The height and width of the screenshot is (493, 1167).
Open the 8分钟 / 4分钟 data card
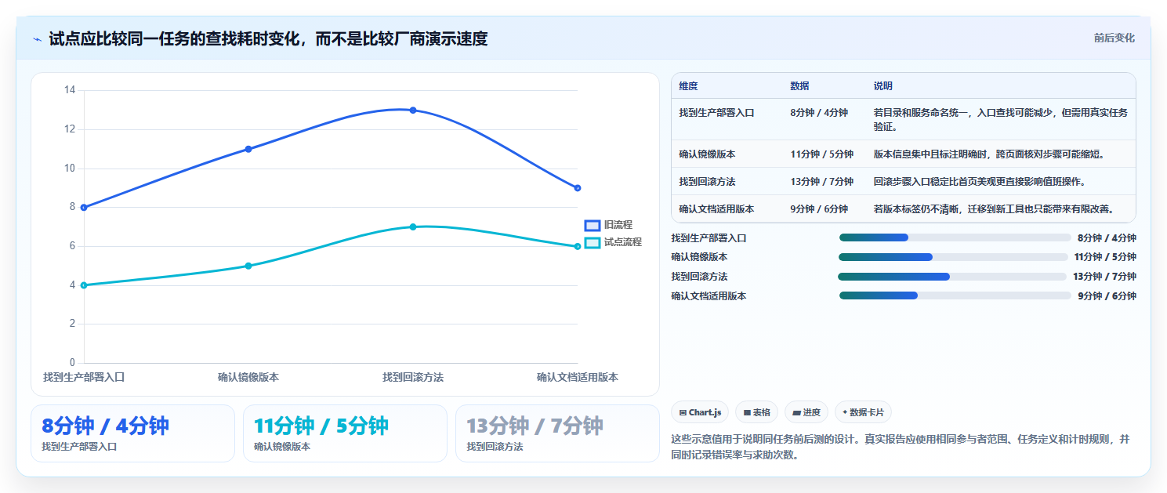132,433
